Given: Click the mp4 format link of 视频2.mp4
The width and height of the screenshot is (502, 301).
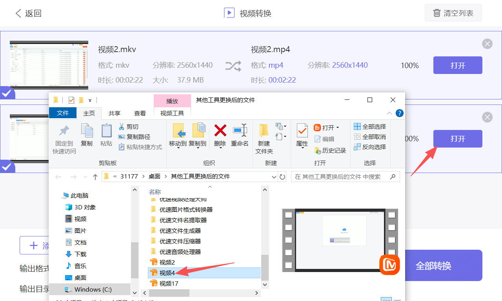Looking at the screenshot, I should 276,65.
